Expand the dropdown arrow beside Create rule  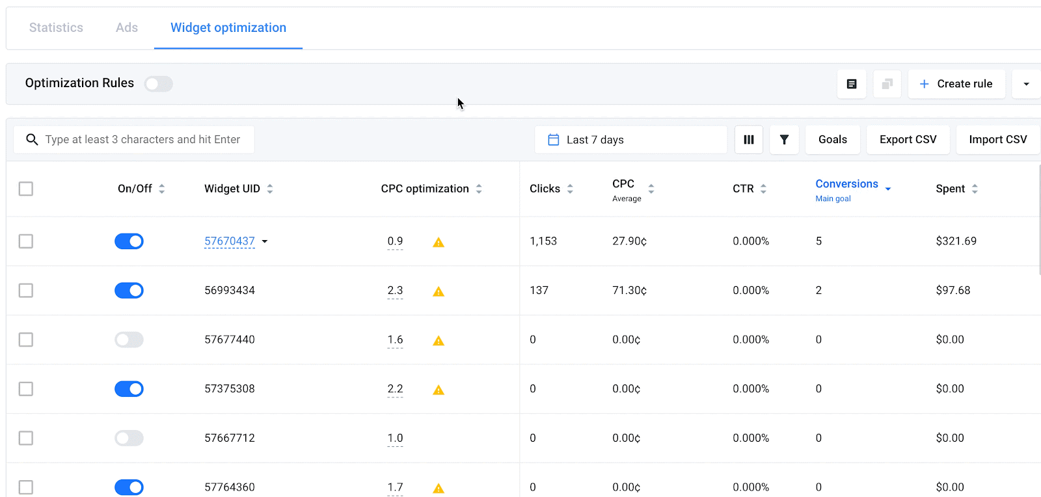[x=1026, y=84]
